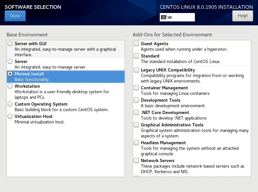
Task: Open the Help! button
Action: (x=242, y=16)
